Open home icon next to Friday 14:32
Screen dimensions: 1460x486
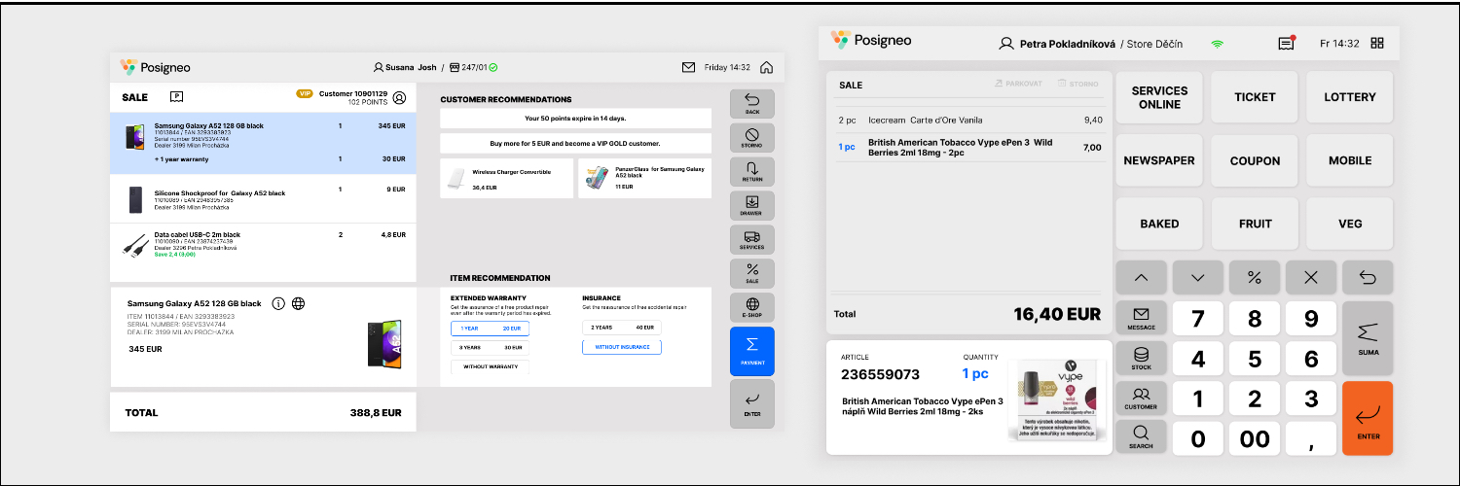(767, 67)
